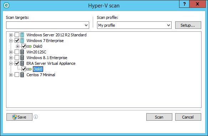The height and width of the screenshot is (136, 208).
Task: Select Disk0 label under Windows 7 Enterprise
Action: pyautogui.click(x=38, y=46)
